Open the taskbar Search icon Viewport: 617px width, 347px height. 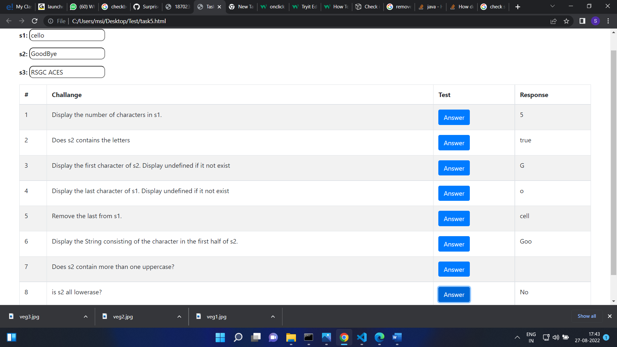(238, 337)
